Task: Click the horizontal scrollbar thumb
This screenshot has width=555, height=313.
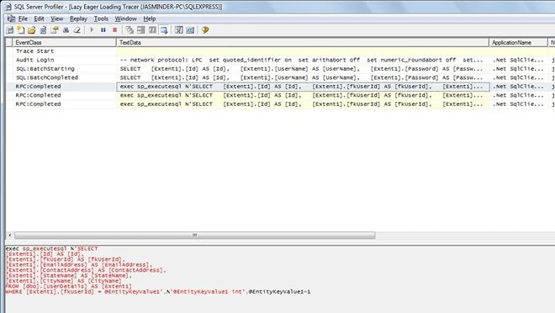Action: click(195, 235)
